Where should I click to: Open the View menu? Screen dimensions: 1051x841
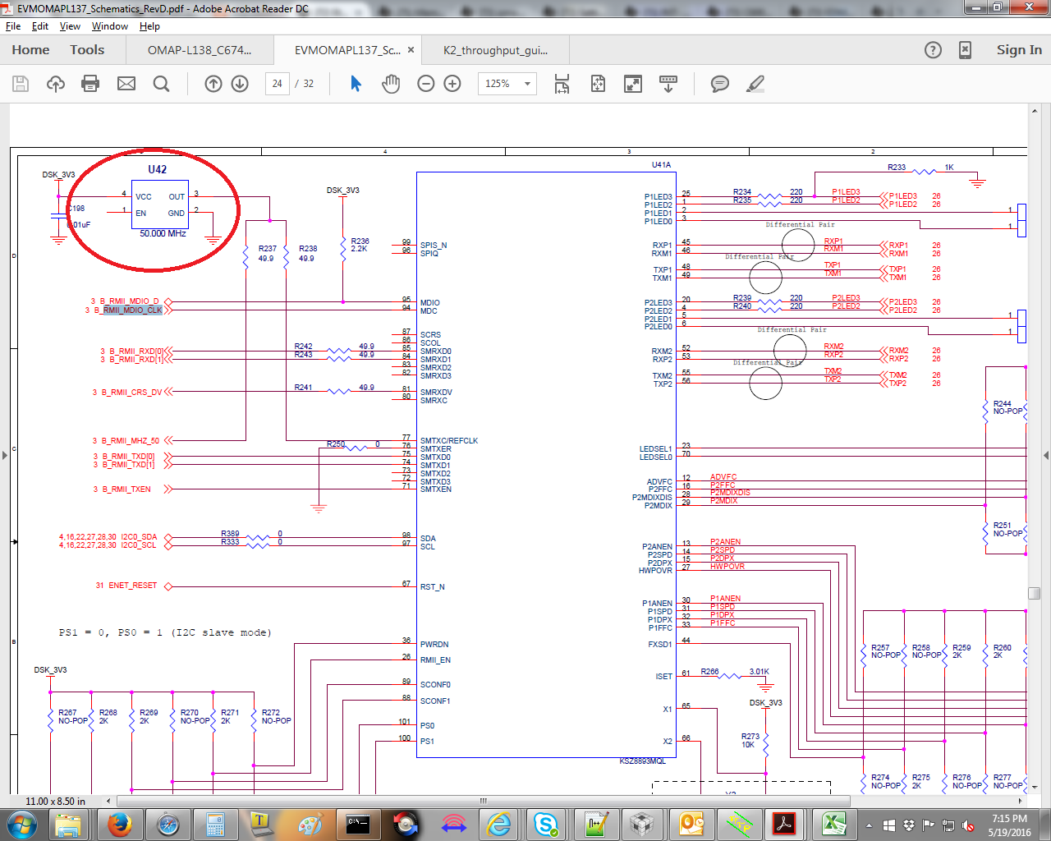coord(71,26)
